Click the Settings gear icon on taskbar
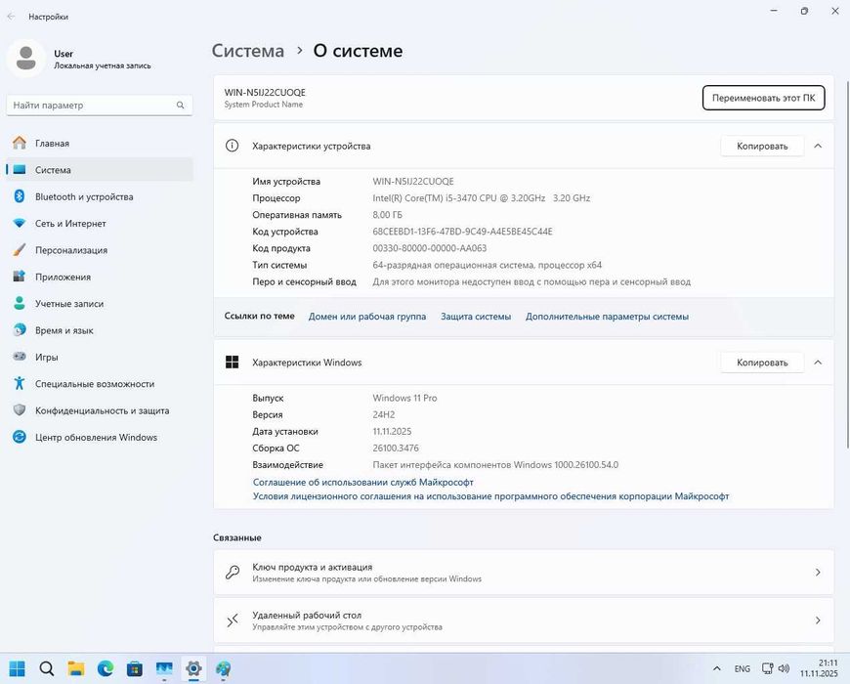 coord(193,668)
